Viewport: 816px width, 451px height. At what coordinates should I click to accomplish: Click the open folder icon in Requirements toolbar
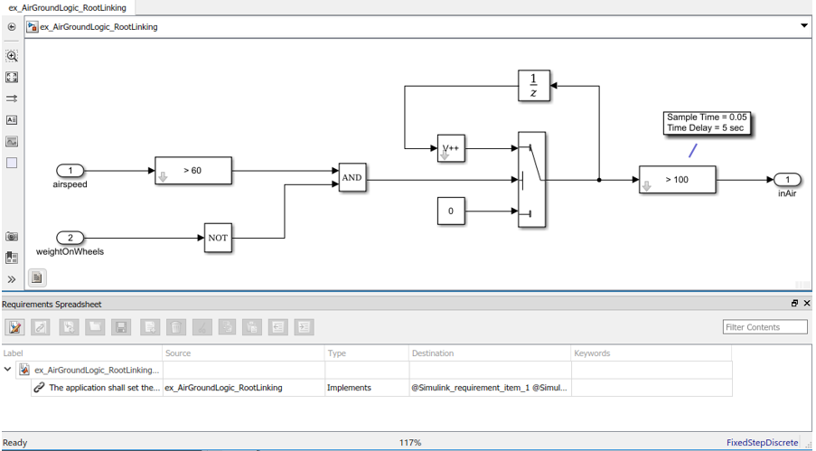tap(95, 327)
